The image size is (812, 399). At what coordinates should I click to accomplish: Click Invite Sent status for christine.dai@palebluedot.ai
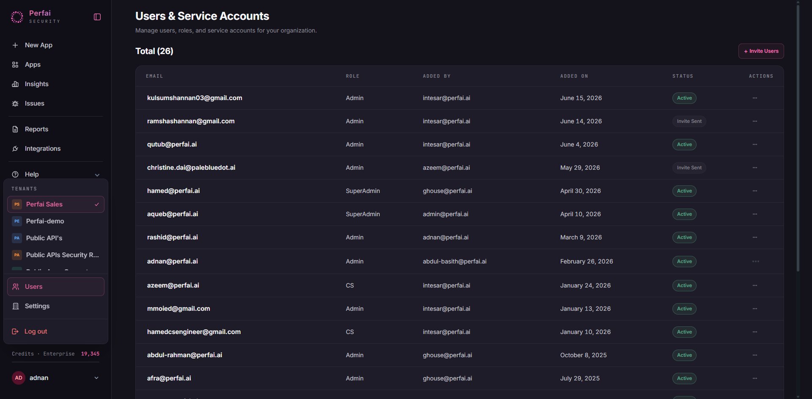pos(689,168)
